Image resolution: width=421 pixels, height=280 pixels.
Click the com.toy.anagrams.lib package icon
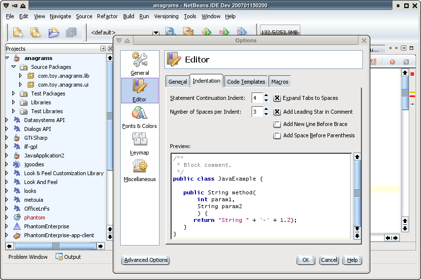point(31,76)
